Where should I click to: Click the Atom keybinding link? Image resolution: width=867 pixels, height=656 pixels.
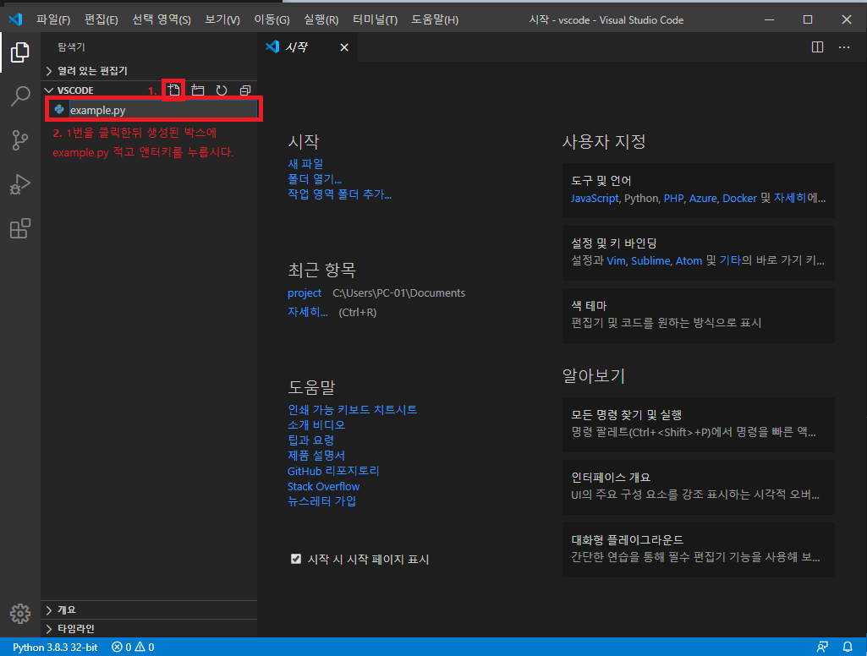689,261
